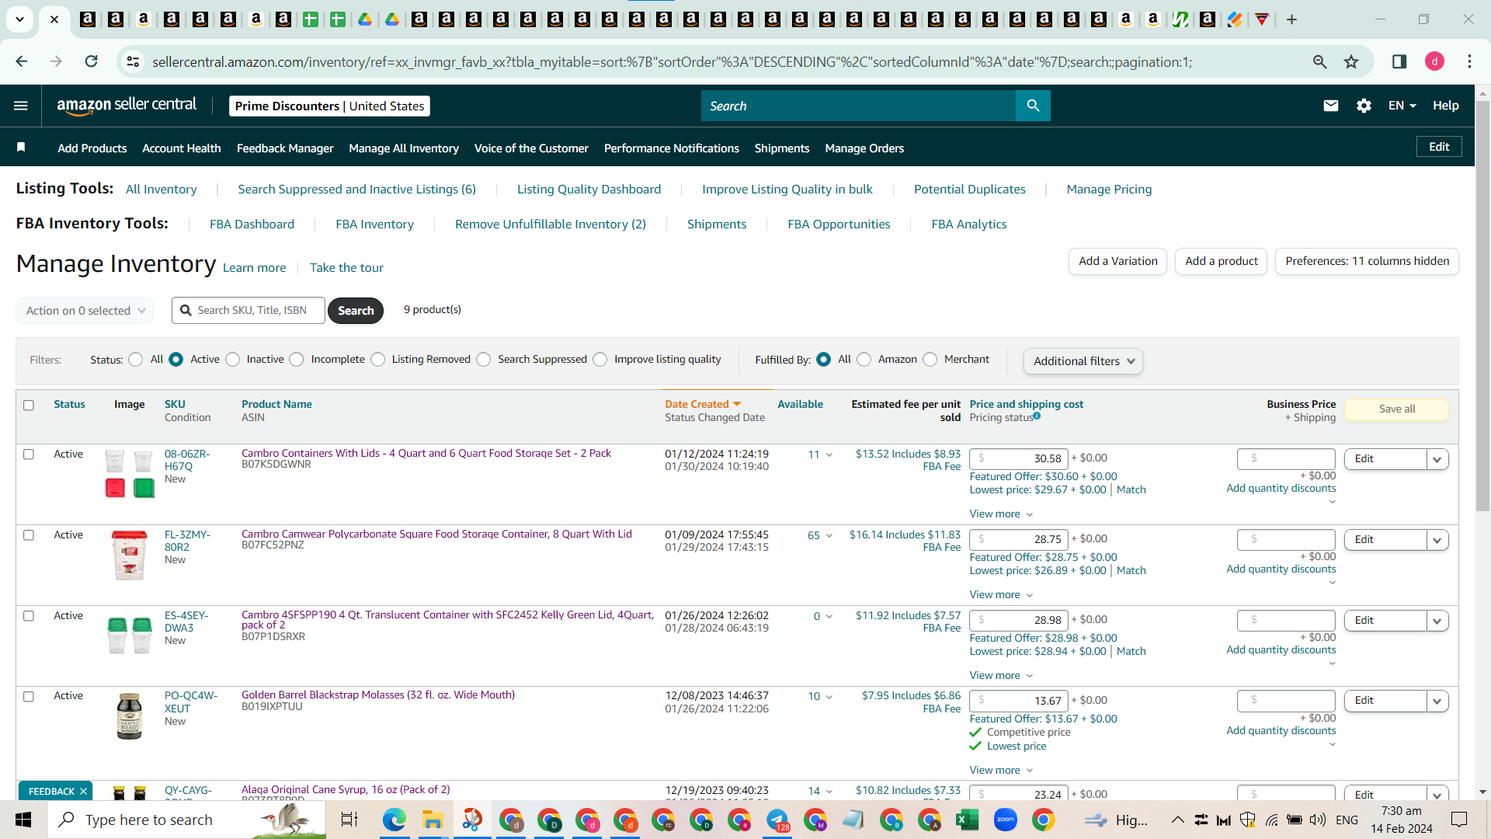Reload the page with browser refresh icon

click(x=91, y=61)
